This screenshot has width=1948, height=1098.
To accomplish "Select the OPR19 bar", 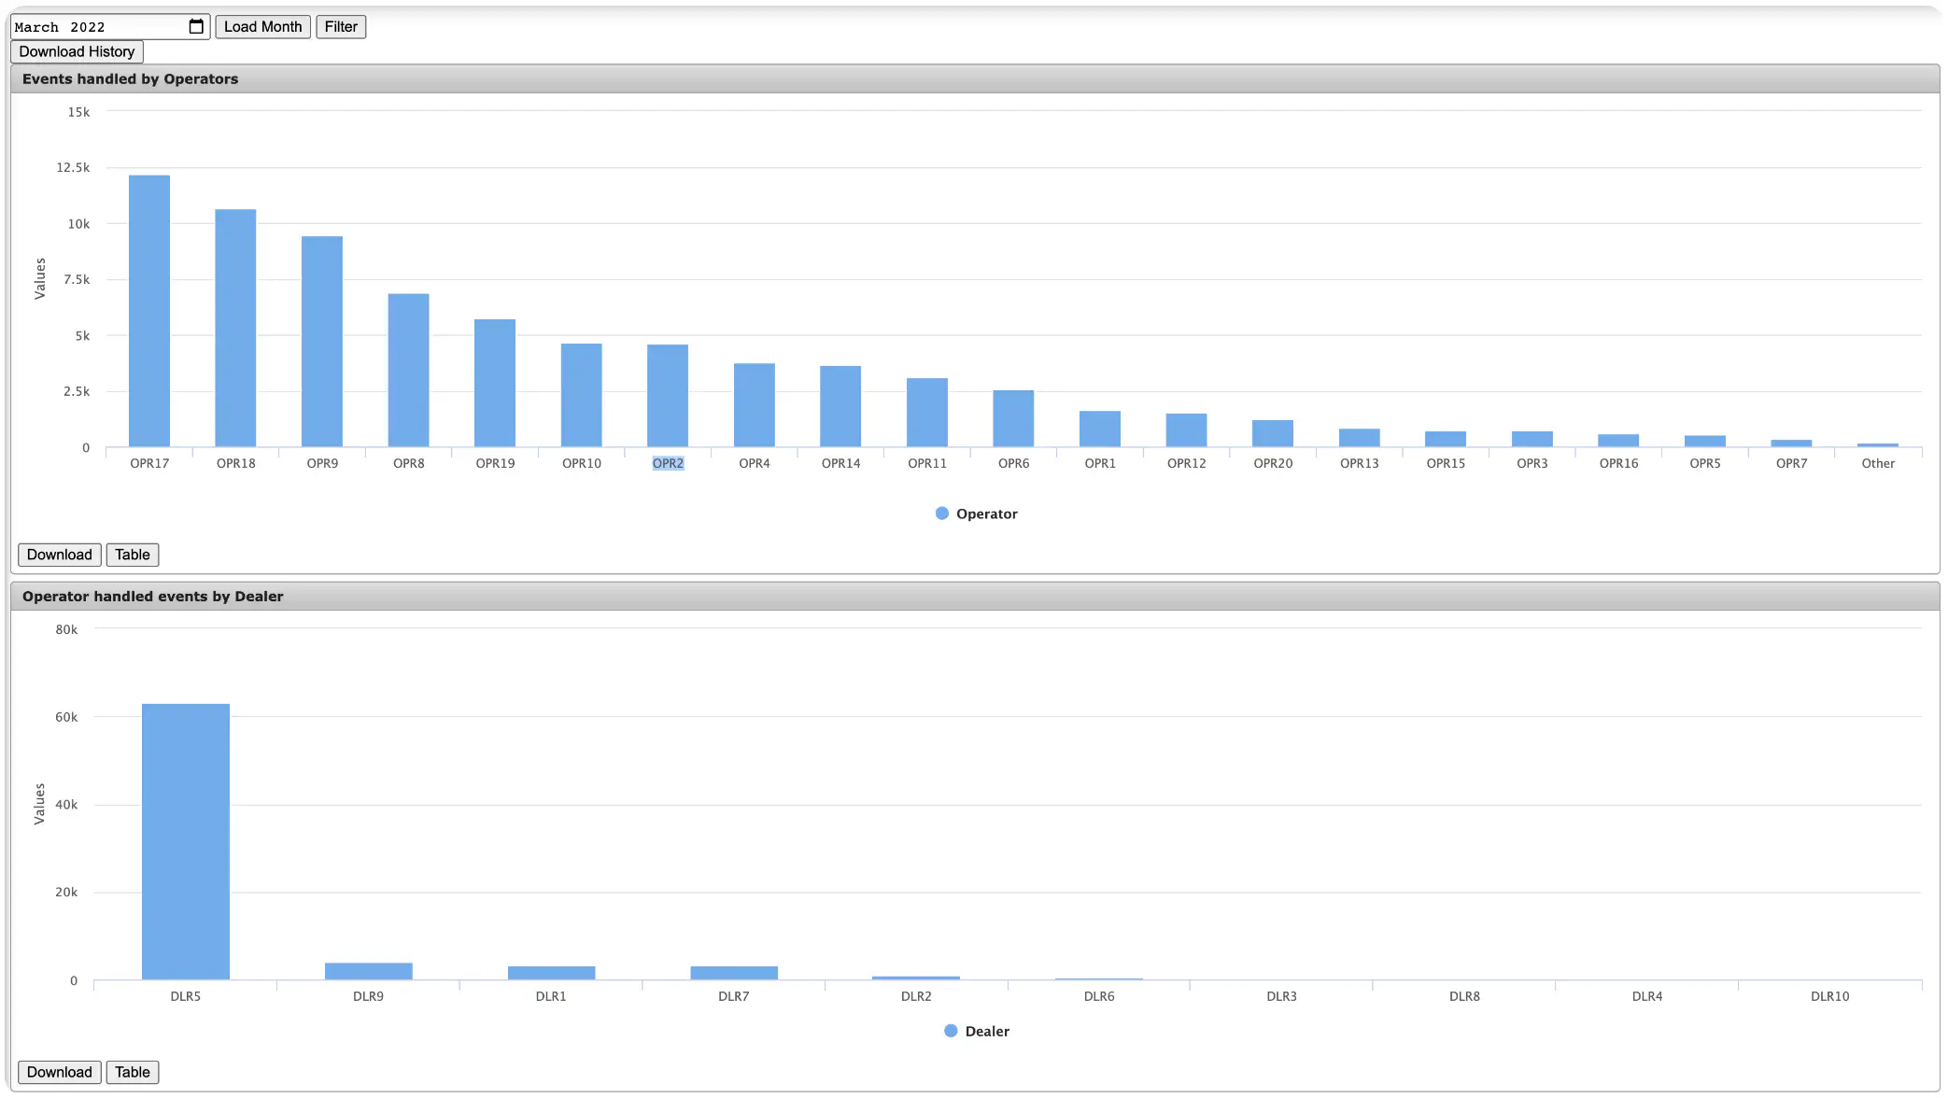I will pyautogui.click(x=495, y=383).
